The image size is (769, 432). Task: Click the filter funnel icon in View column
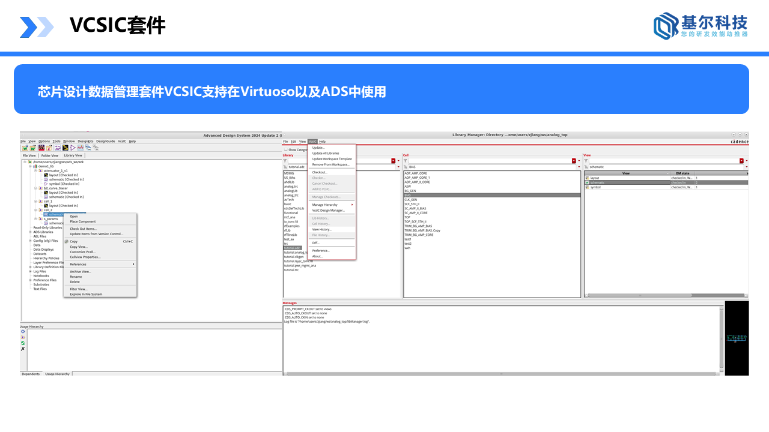pyautogui.click(x=586, y=161)
